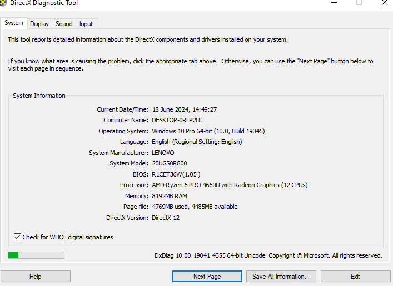Open the Sound tab

64,24
